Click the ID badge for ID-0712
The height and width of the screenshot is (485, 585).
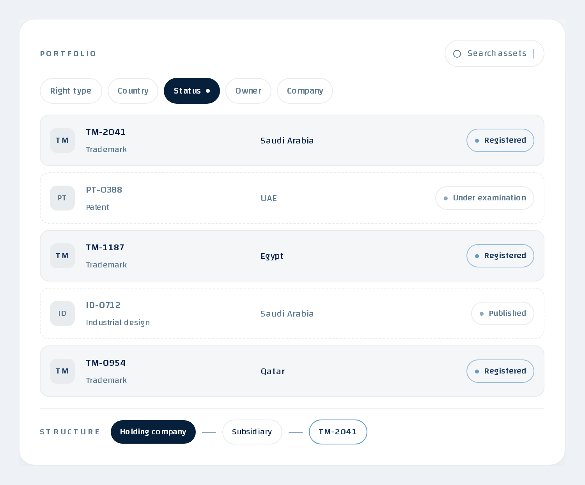coord(62,313)
